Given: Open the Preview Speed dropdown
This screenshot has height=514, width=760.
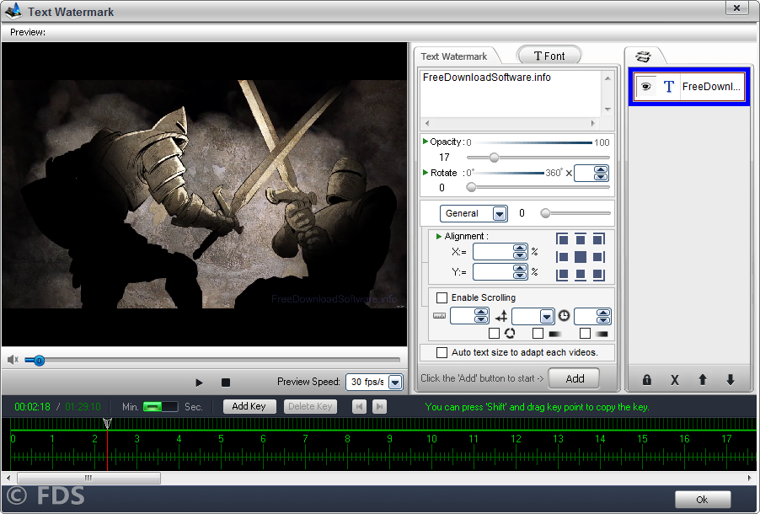Looking at the screenshot, I should 394,382.
